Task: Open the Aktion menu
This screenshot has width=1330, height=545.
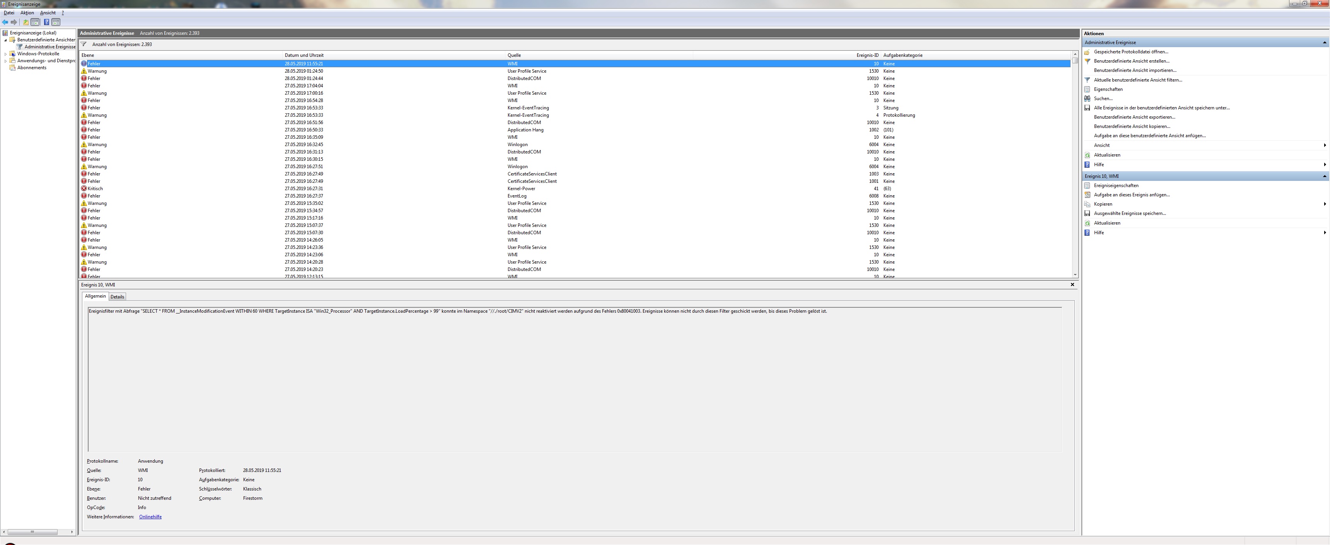Action: point(27,12)
